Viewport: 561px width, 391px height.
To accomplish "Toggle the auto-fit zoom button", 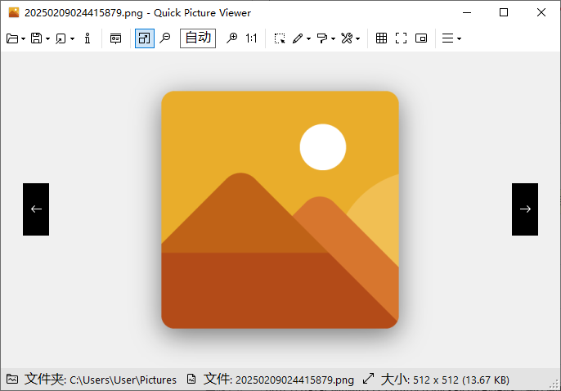I will [x=144, y=38].
